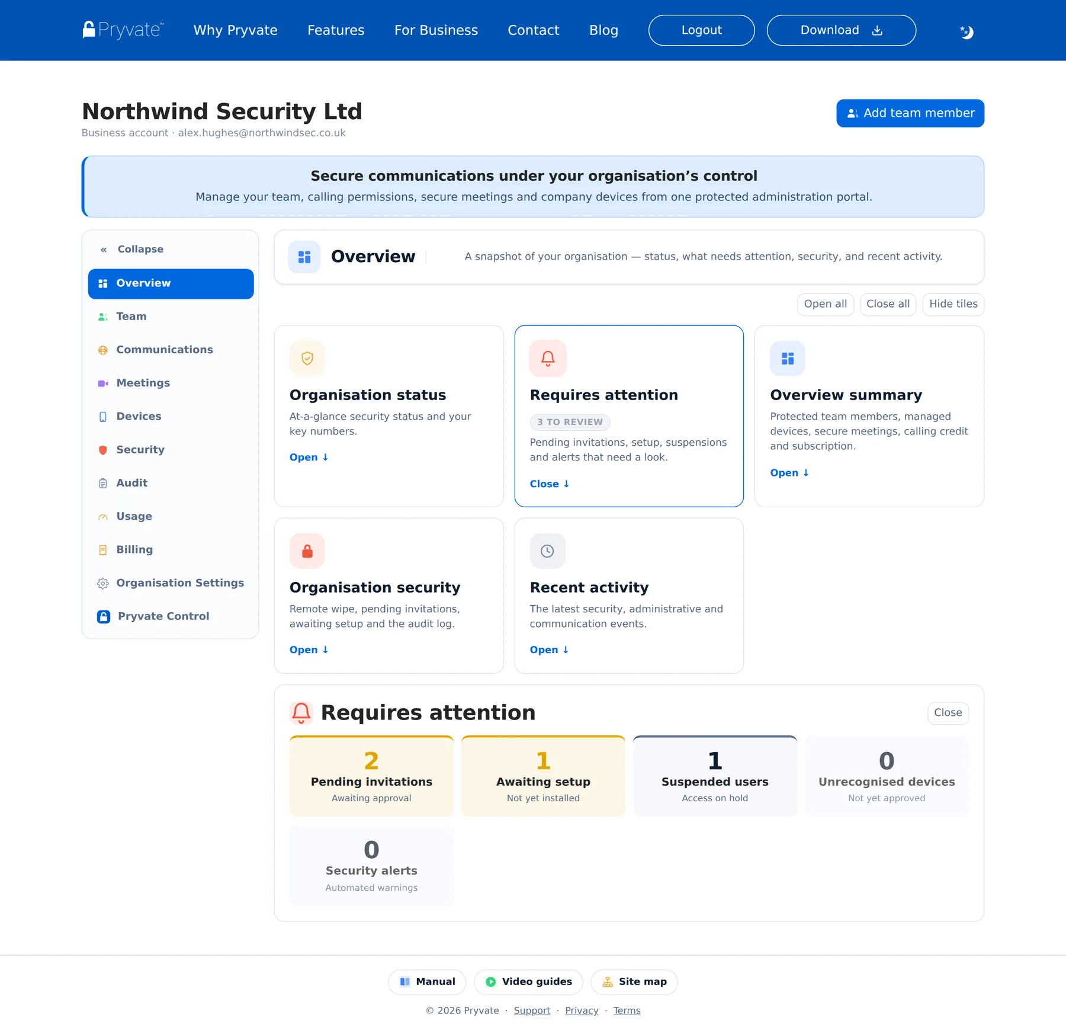1066x1033 pixels.
Task: Open Meetings in the sidebar
Action: pyautogui.click(x=171, y=383)
